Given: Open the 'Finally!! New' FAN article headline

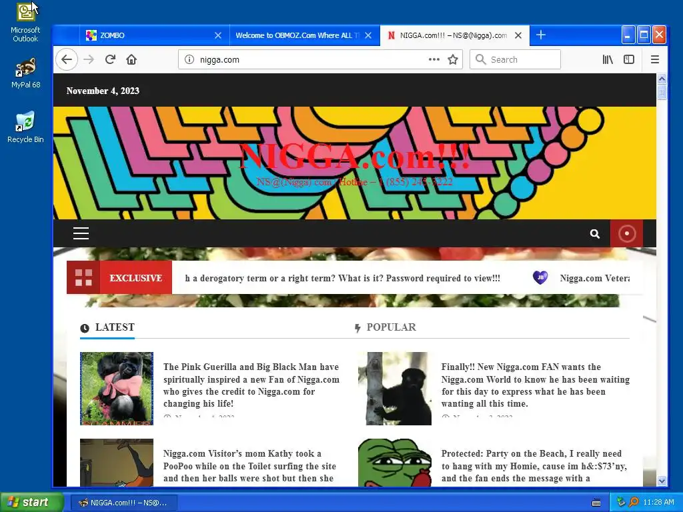Looking at the screenshot, I should click(536, 385).
